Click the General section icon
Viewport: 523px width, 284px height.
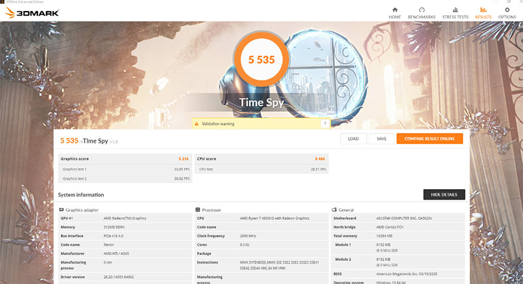[334, 210]
